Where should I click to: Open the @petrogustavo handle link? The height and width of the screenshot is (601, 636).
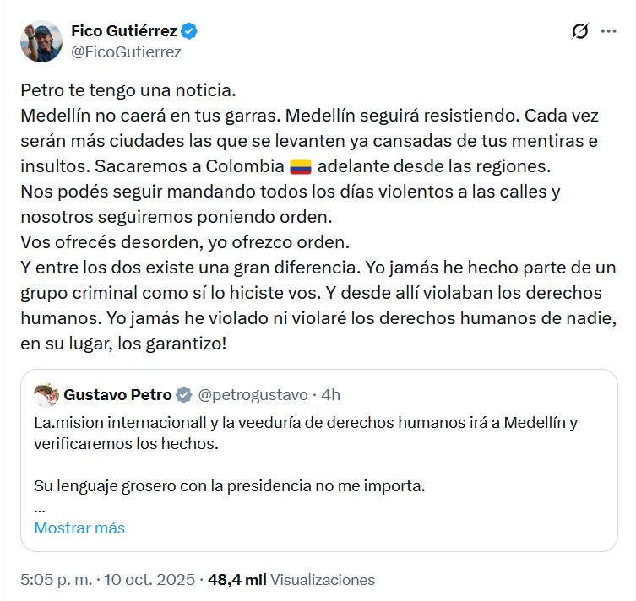tap(254, 394)
